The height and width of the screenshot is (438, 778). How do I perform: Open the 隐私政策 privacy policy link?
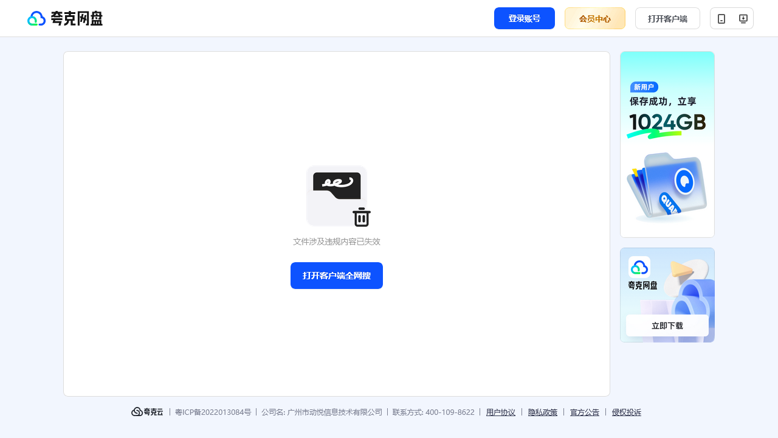coord(543,412)
